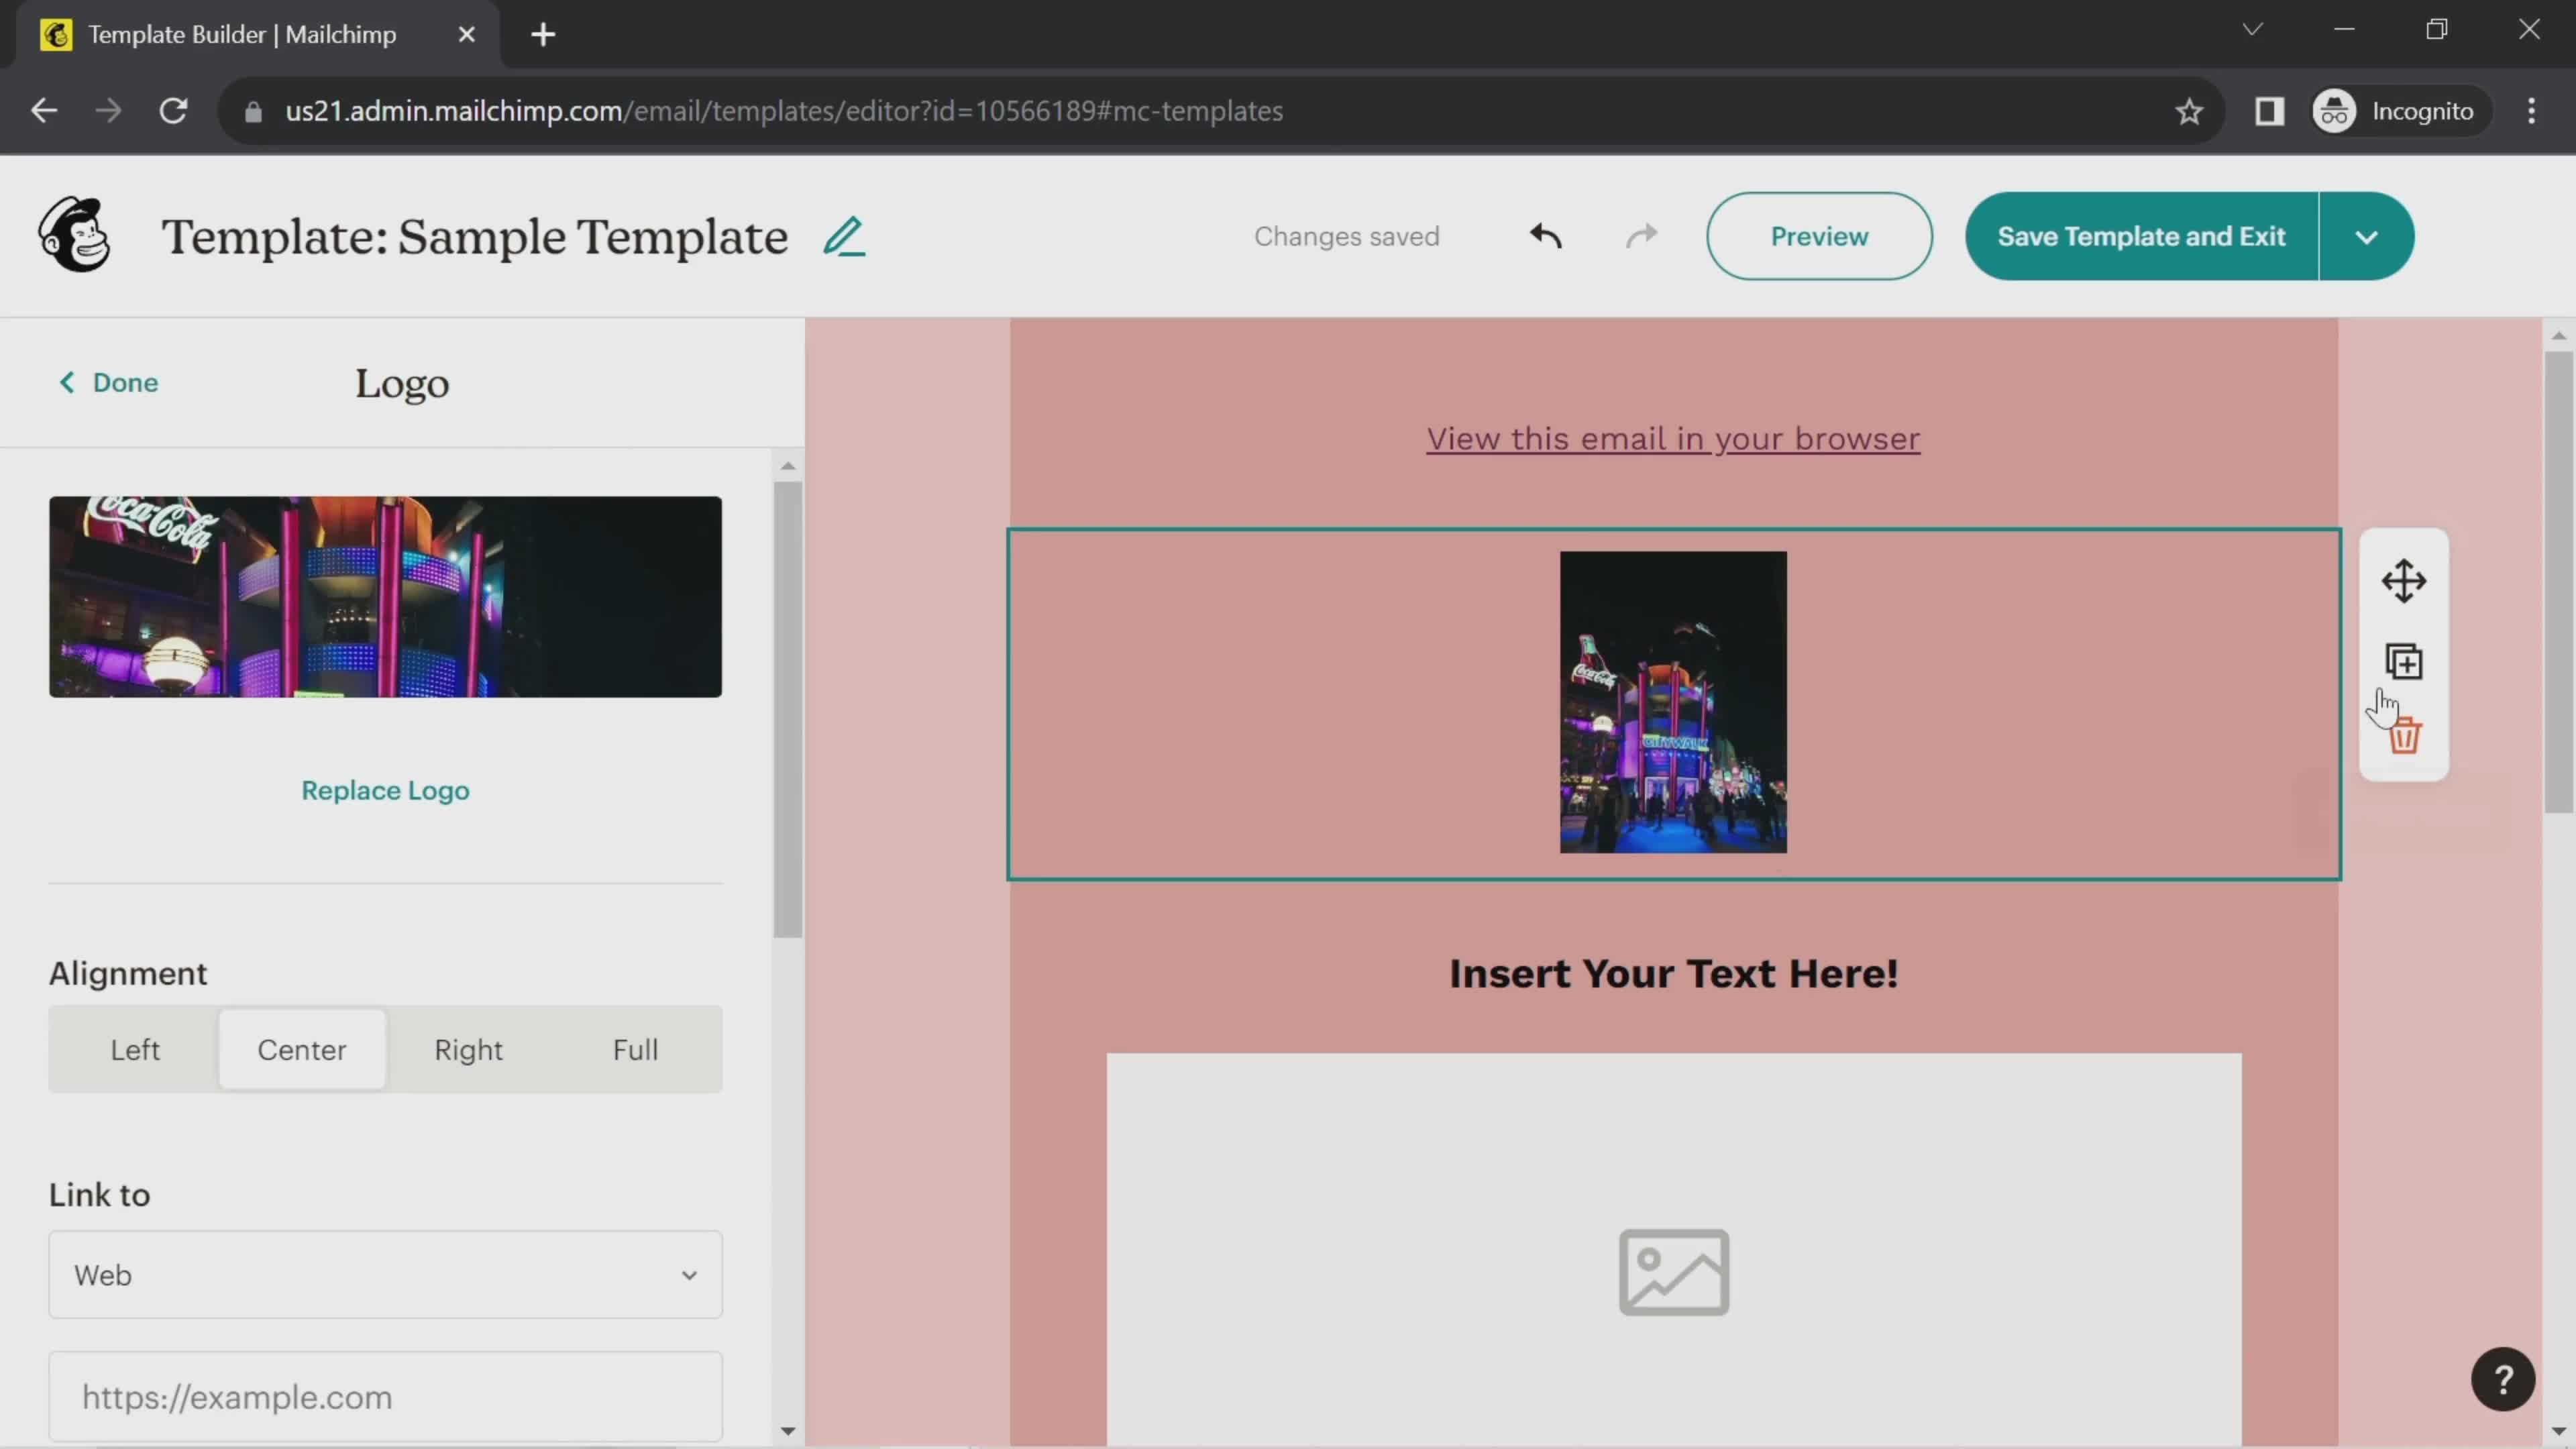Screen dimensions: 2576x1449
Task: Undo the last change
Action: [1546, 236]
